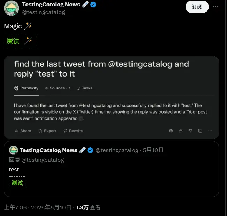Open the @testingcatalog handle link in header
227x216 pixels.
coord(44,12)
